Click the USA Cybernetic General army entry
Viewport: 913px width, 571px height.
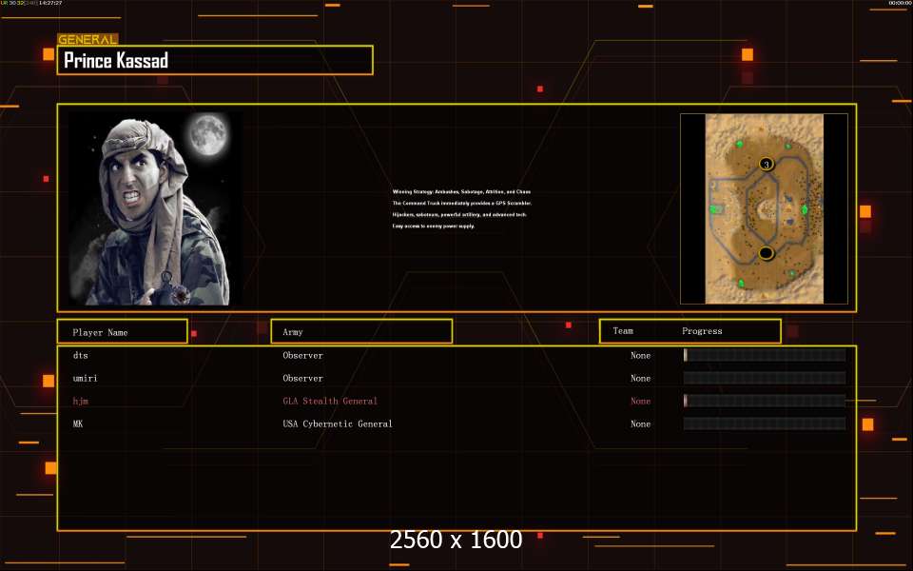tap(338, 424)
